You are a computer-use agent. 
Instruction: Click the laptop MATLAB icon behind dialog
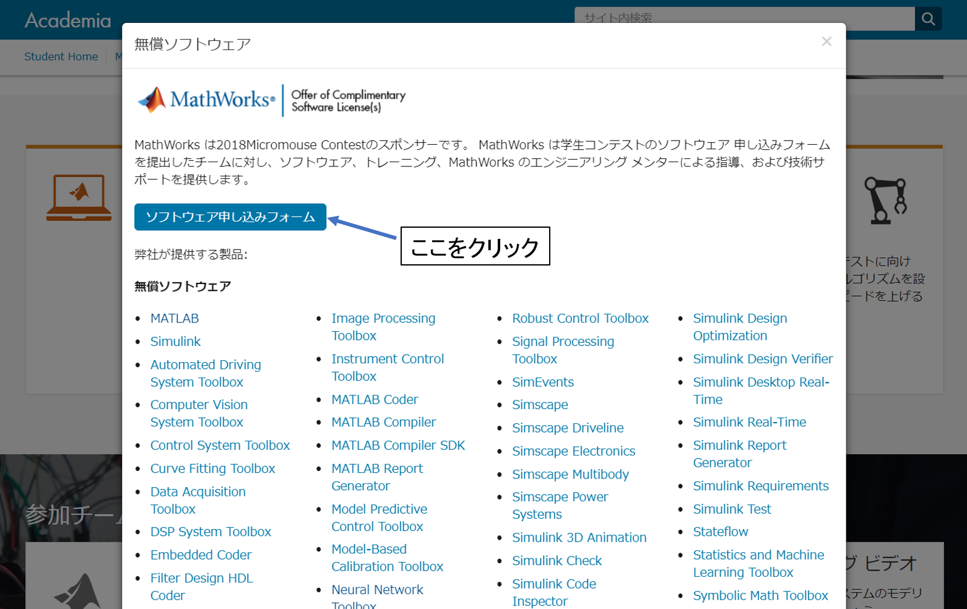pos(79,197)
